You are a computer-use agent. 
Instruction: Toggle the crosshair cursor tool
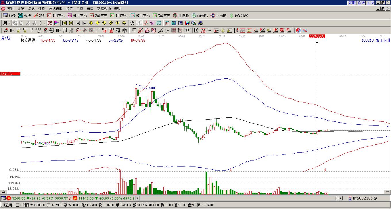click(x=139, y=23)
